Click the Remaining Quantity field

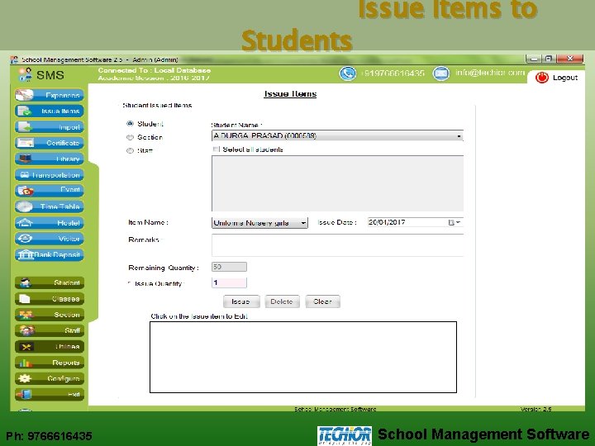229,267
